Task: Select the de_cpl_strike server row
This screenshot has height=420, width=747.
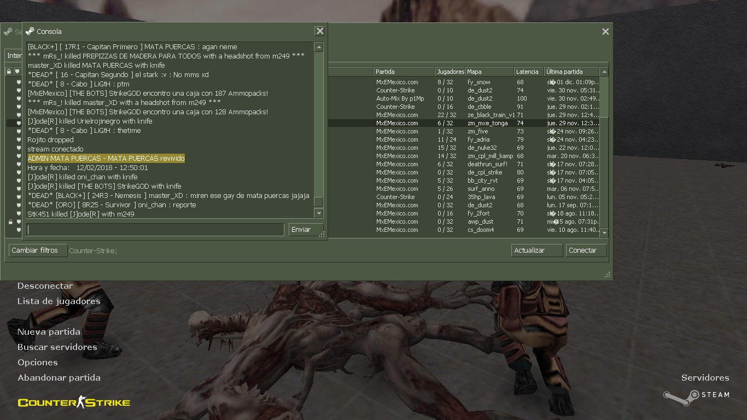Action: (x=463, y=172)
